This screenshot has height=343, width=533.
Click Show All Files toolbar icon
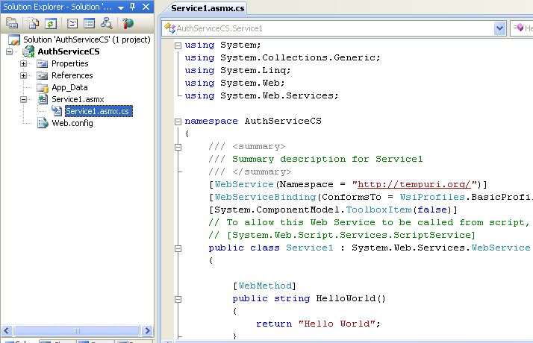(x=34, y=23)
